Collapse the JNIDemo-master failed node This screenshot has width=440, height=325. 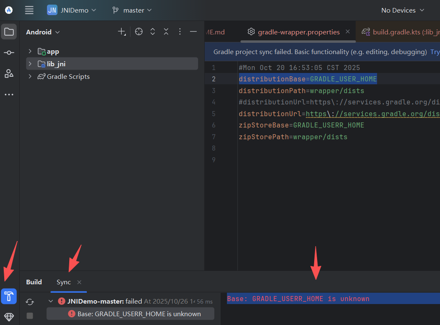click(50, 301)
